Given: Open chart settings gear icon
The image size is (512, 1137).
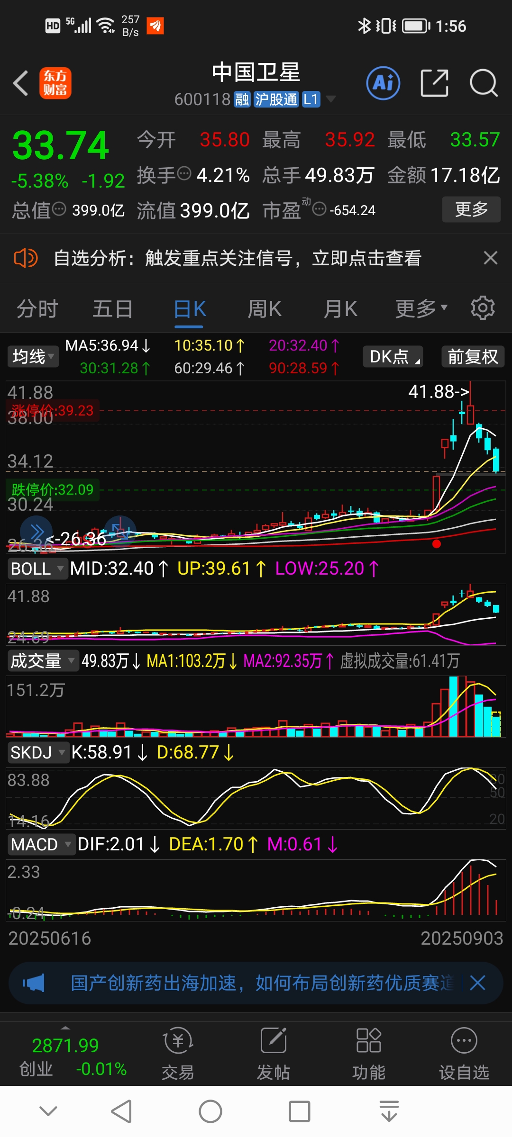Looking at the screenshot, I should tap(483, 308).
